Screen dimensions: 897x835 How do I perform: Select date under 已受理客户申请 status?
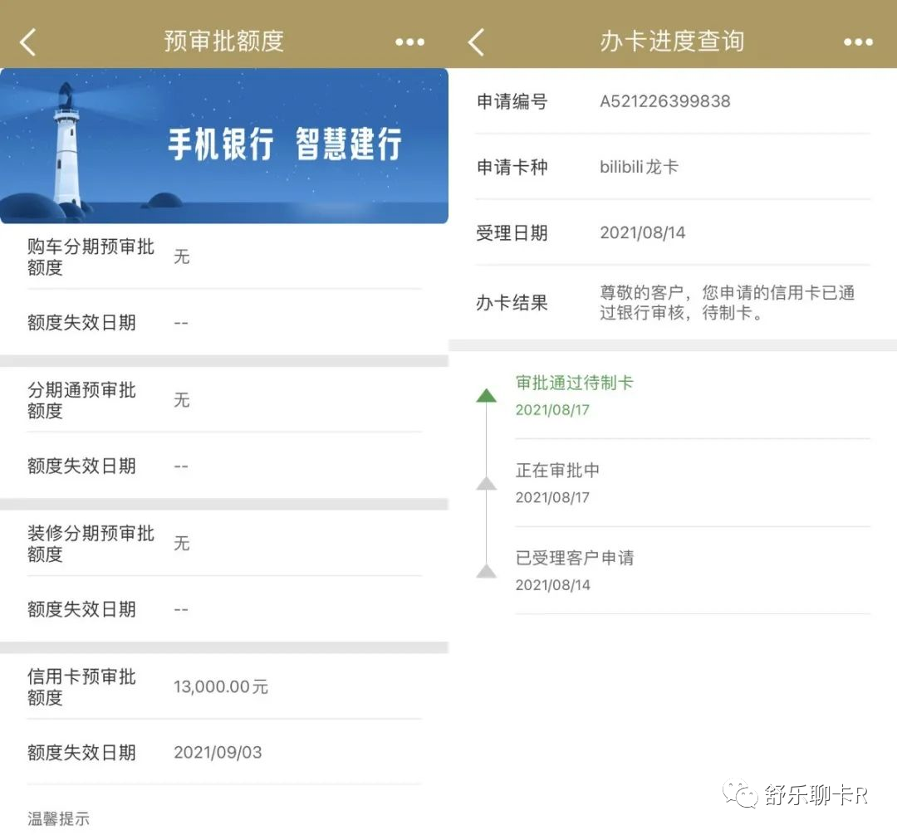click(x=552, y=584)
